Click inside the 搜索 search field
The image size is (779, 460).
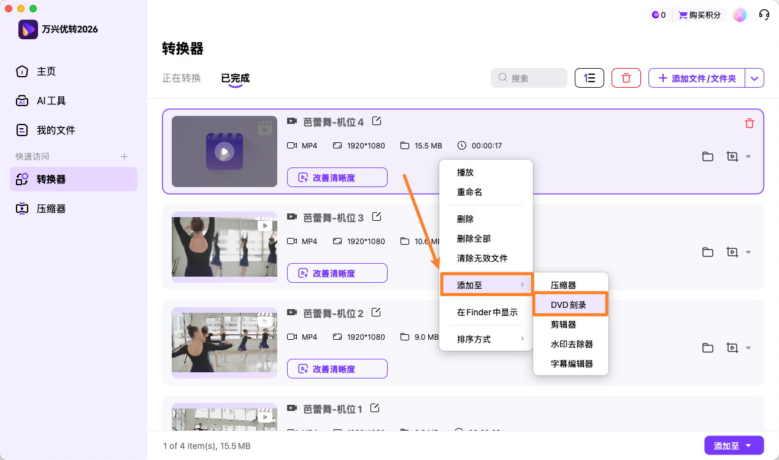[529, 78]
